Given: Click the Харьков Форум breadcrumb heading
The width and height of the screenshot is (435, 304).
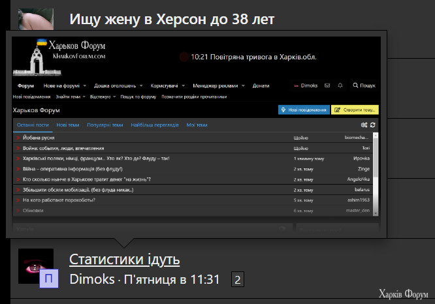Looking at the screenshot, I should (37, 110).
